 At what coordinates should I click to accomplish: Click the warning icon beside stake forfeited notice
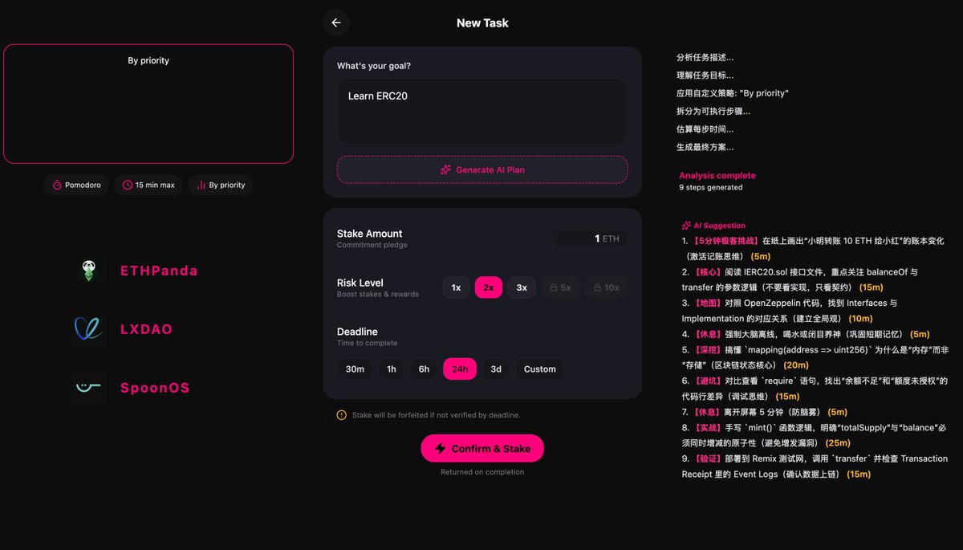click(342, 415)
